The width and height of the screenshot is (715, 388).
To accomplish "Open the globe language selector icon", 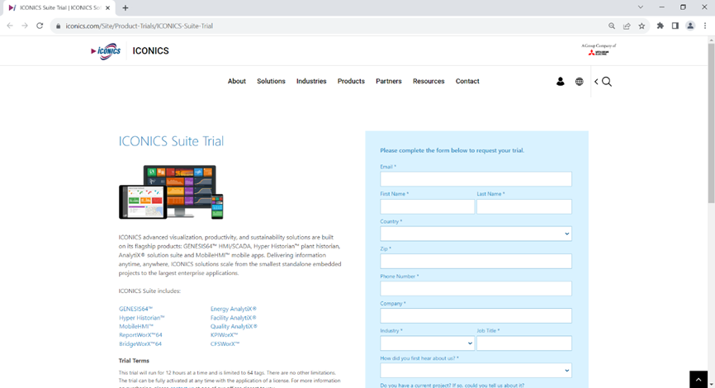I will (579, 82).
